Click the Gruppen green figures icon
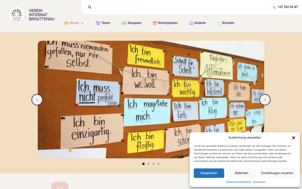The width and height of the screenshot is (302, 189). pos(124,23)
